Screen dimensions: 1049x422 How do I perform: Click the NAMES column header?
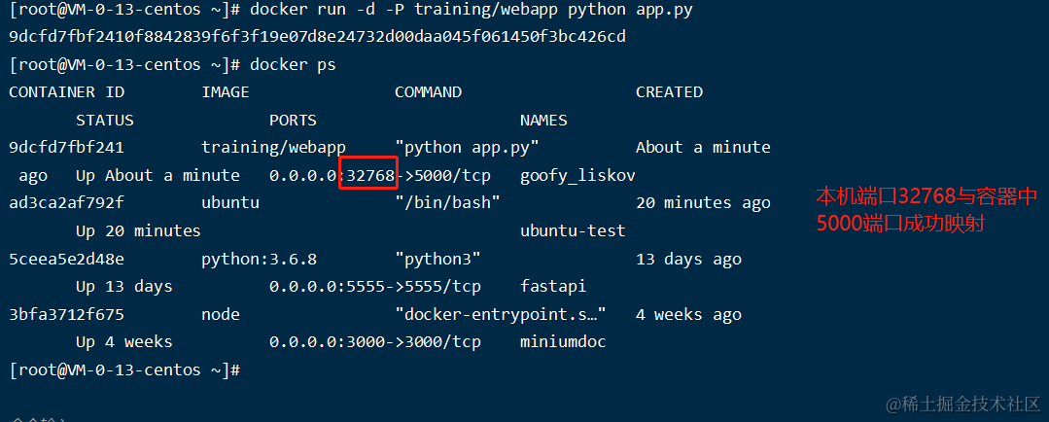click(x=543, y=121)
